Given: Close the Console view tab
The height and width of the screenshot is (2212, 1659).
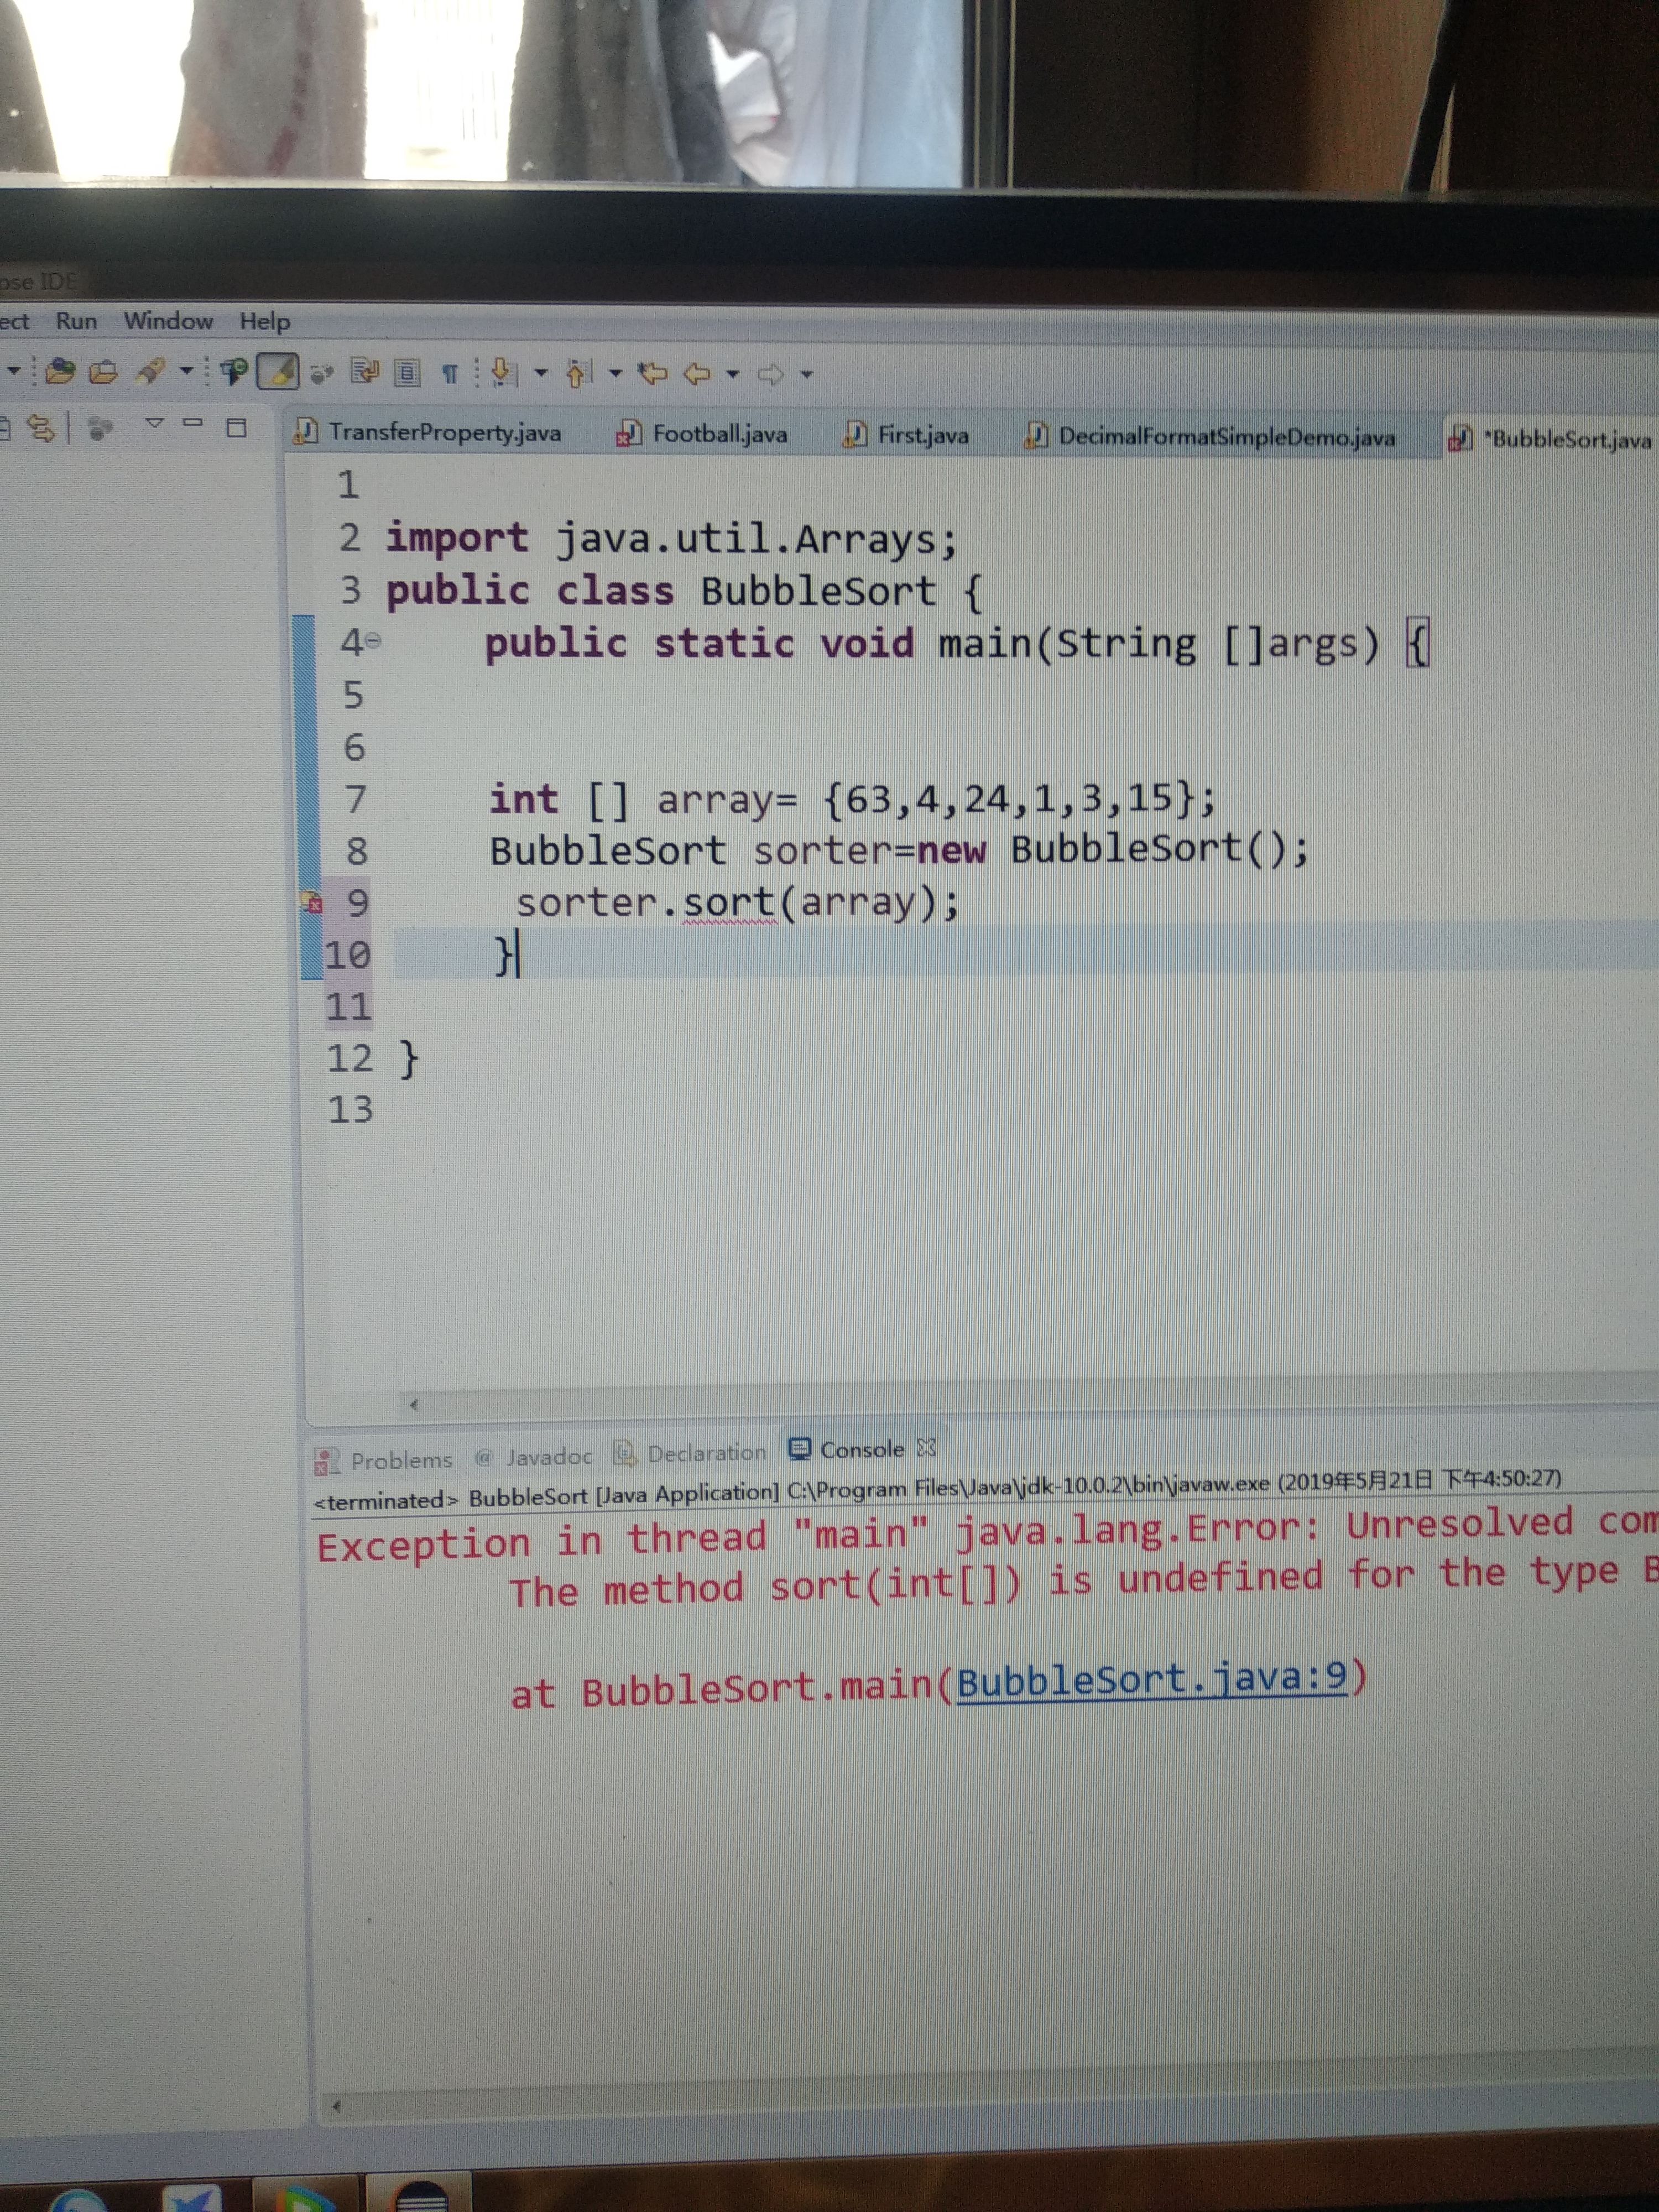Looking at the screenshot, I should 926,1447.
